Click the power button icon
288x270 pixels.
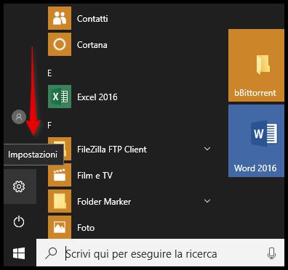tap(19, 222)
